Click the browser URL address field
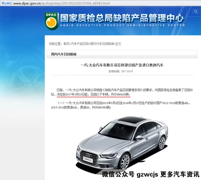This screenshot has width=201, height=180. [64, 3]
